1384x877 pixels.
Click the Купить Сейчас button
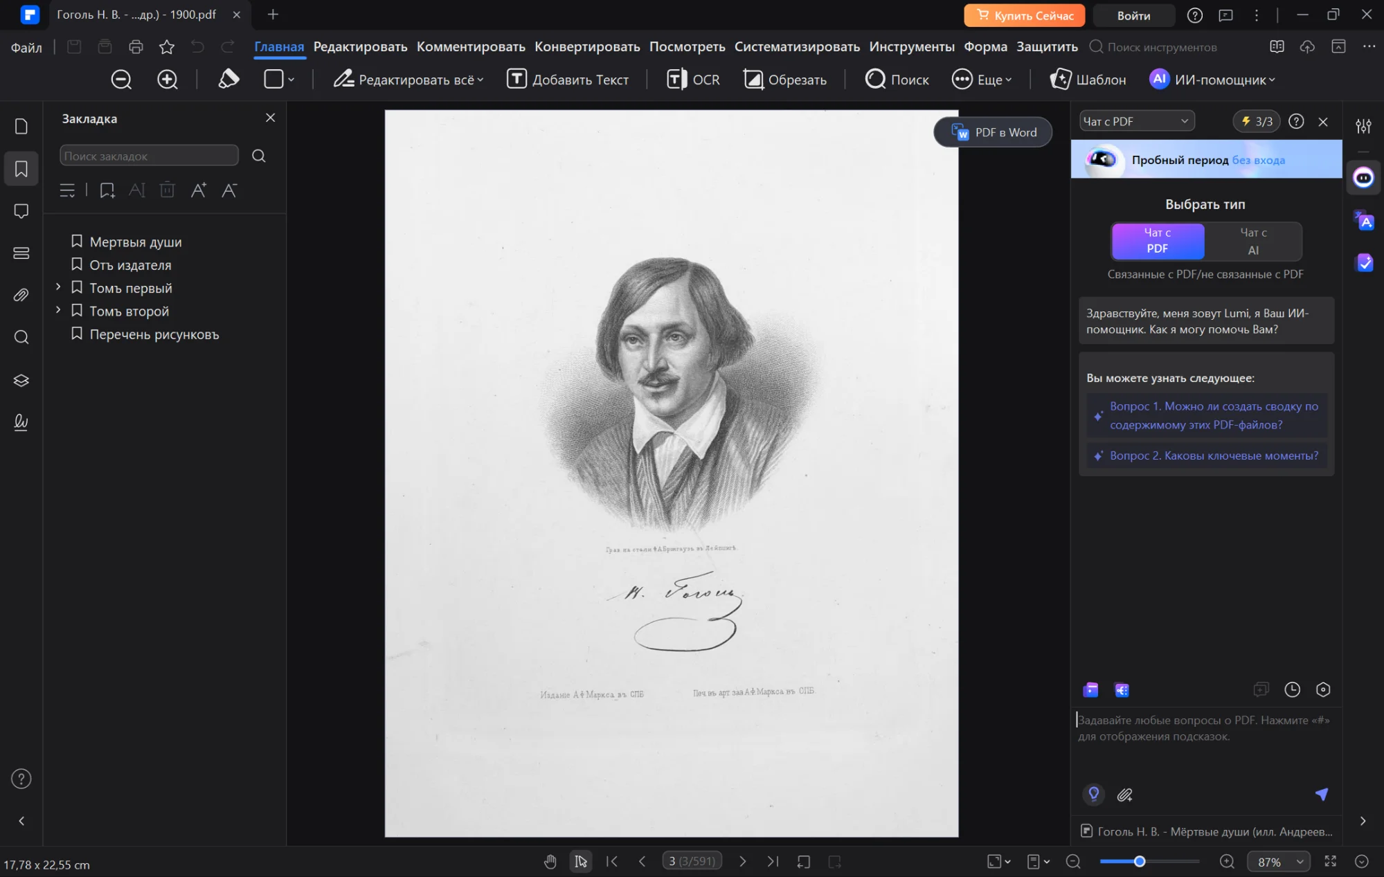click(x=1025, y=15)
